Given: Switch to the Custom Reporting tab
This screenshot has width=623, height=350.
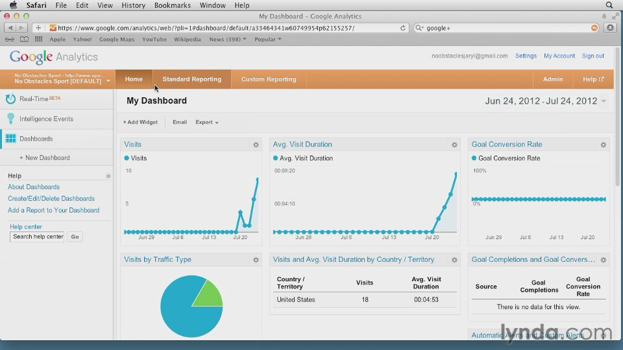Looking at the screenshot, I should 269,79.
